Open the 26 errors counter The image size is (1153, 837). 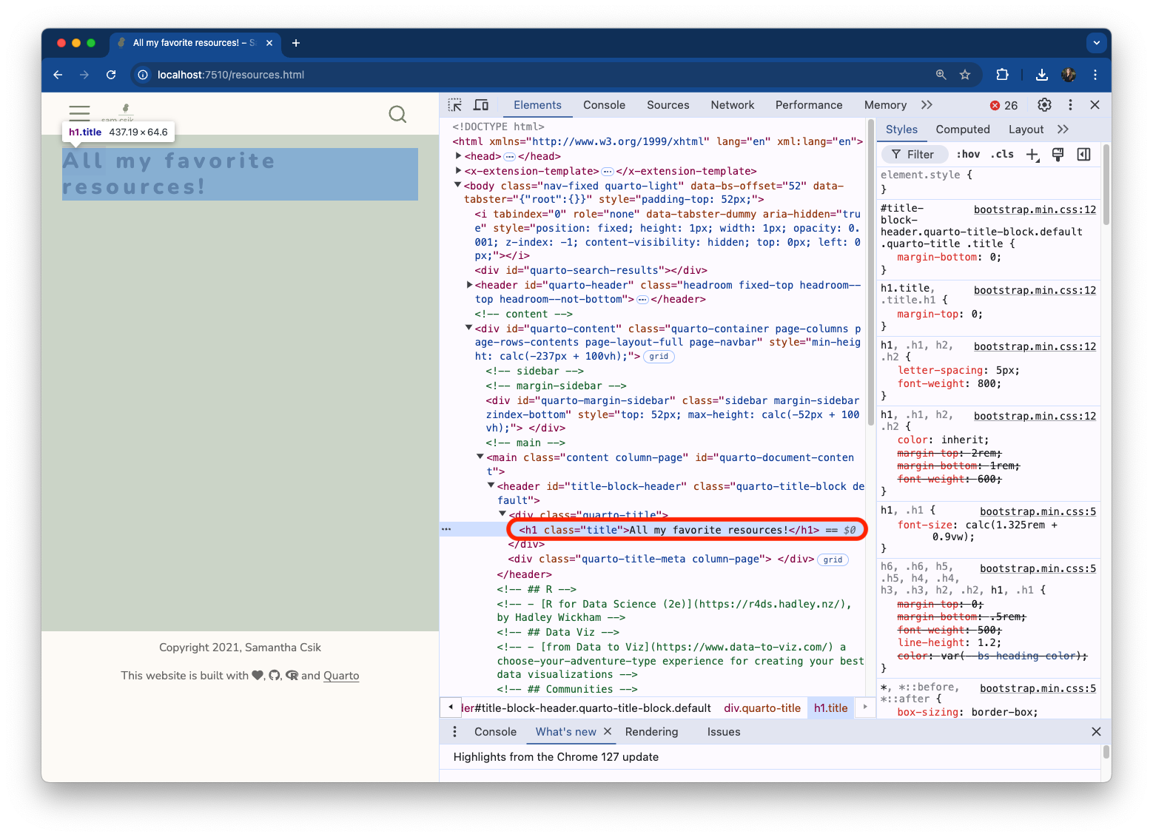point(1004,105)
